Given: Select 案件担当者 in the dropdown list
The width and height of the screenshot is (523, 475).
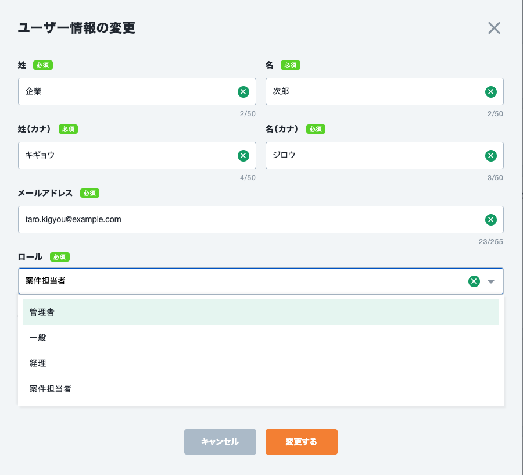Looking at the screenshot, I should pyautogui.click(x=260, y=389).
